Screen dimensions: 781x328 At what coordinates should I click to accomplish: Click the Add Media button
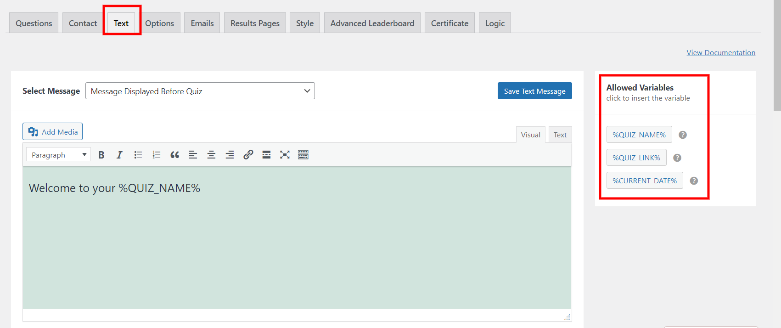point(53,131)
